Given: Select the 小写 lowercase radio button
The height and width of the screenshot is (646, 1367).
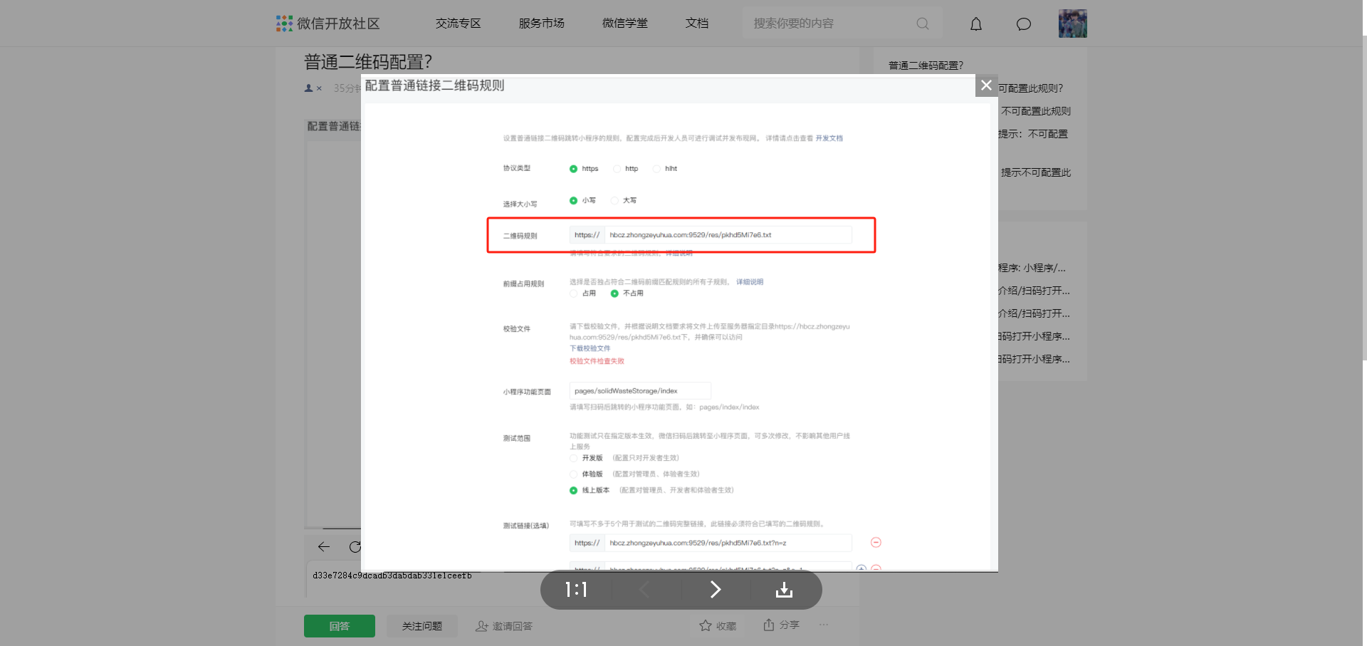Looking at the screenshot, I should click(x=573, y=201).
